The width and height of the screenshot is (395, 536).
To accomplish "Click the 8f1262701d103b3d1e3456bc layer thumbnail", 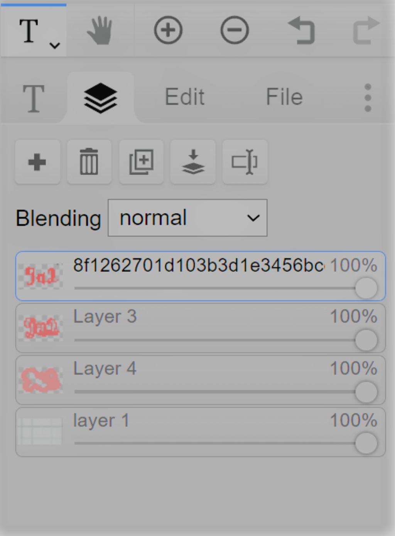I will (40, 276).
